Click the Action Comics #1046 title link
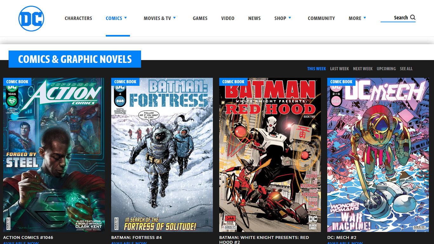Viewport: 434px width, 244px height. (x=28, y=238)
